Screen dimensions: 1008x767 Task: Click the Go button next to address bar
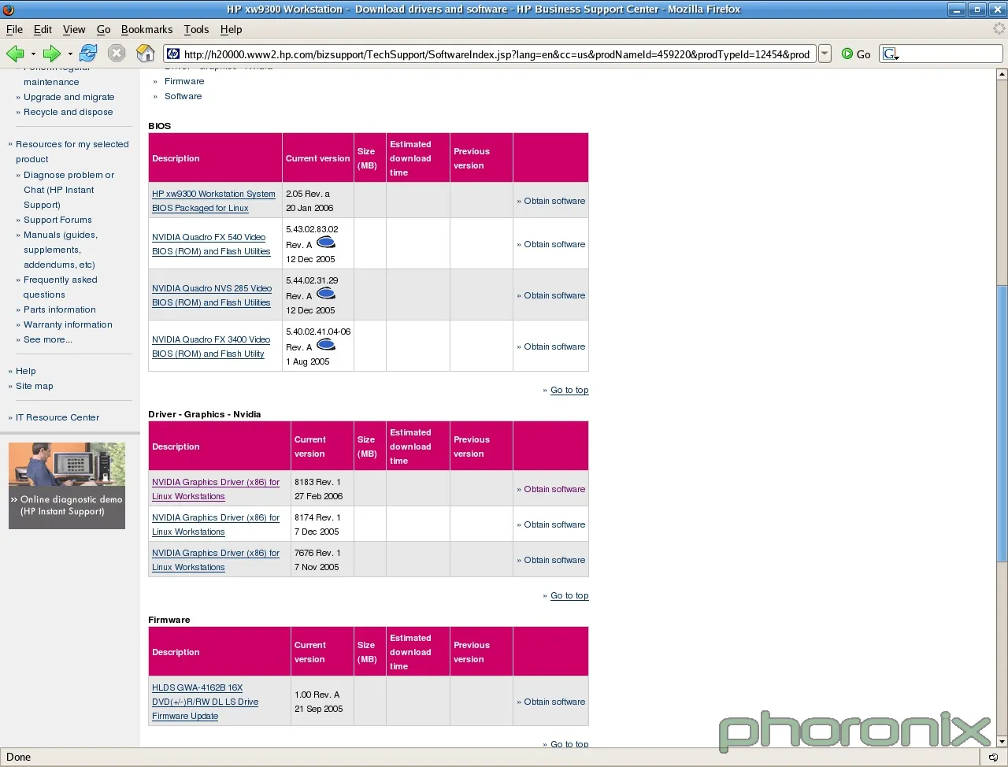(856, 54)
